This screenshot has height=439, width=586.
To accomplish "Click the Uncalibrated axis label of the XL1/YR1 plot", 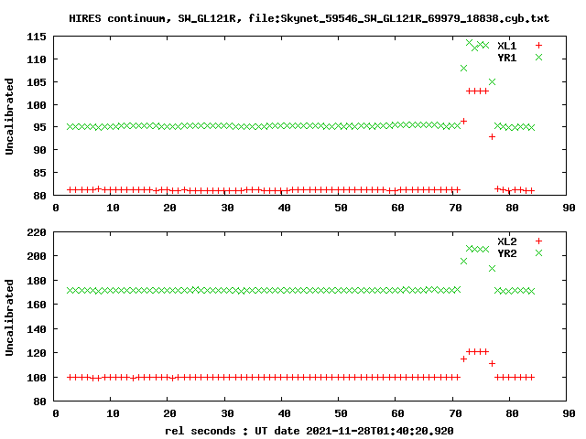I will click(9, 116).
